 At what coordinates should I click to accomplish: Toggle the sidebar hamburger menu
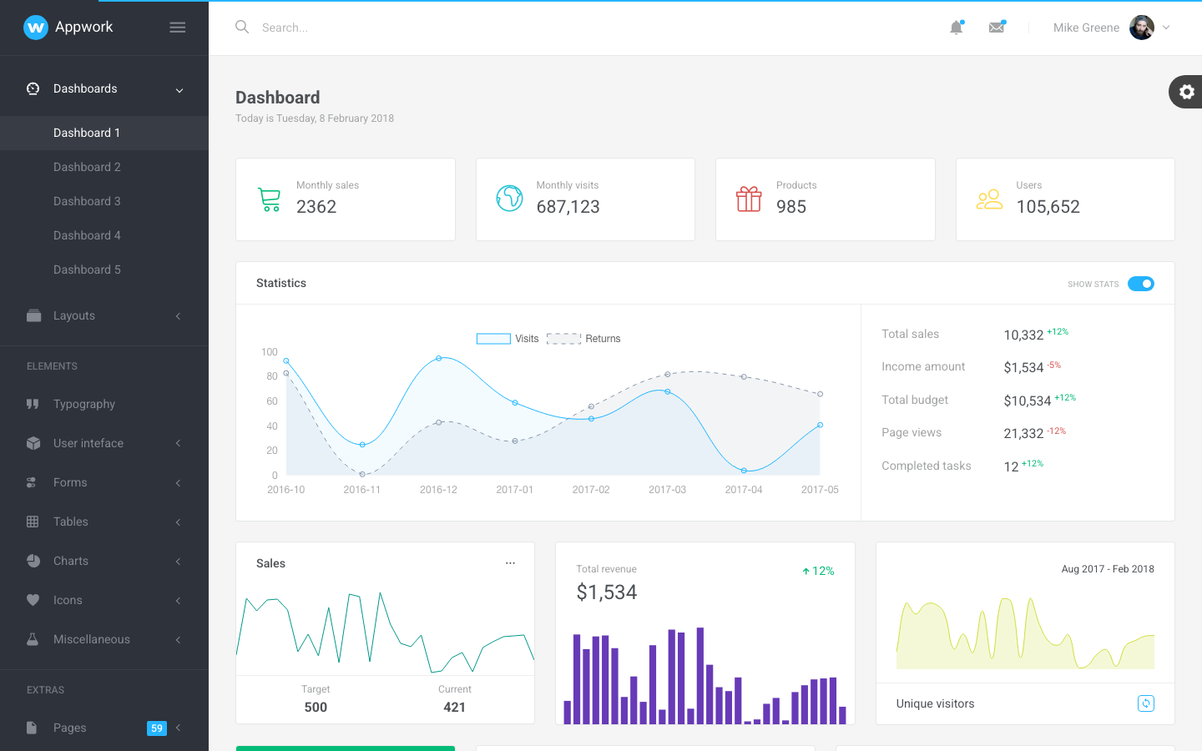pos(178,28)
